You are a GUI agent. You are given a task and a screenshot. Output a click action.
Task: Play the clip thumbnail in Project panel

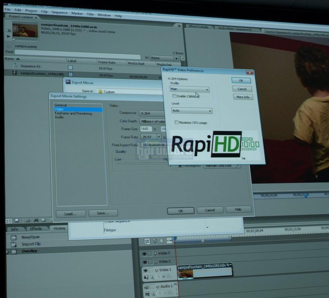coord(8,36)
